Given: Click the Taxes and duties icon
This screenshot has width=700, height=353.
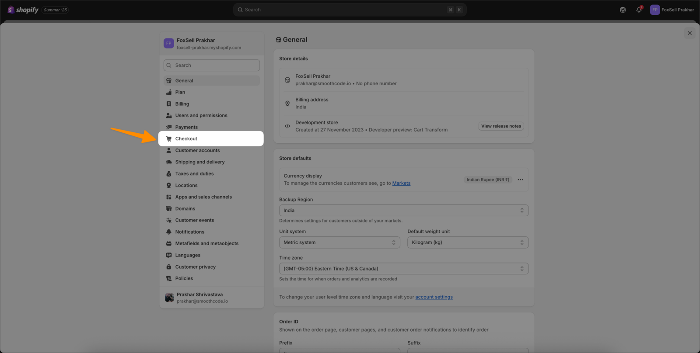Looking at the screenshot, I should 169,174.
